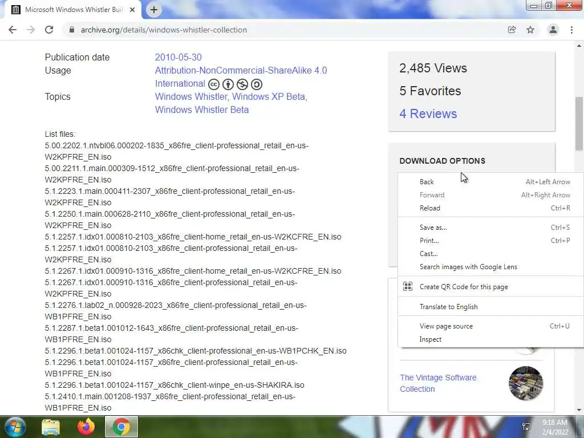This screenshot has height=438, width=584.
Task: Open the 4 Reviews link
Action: pos(428,113)
